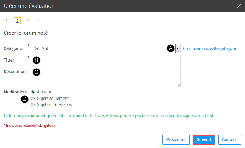Viewport: 245px width, 148px height.
Task: Click Créer une nouvelle catégorie link
Action: pyautogui.click(x=210, y=48)
